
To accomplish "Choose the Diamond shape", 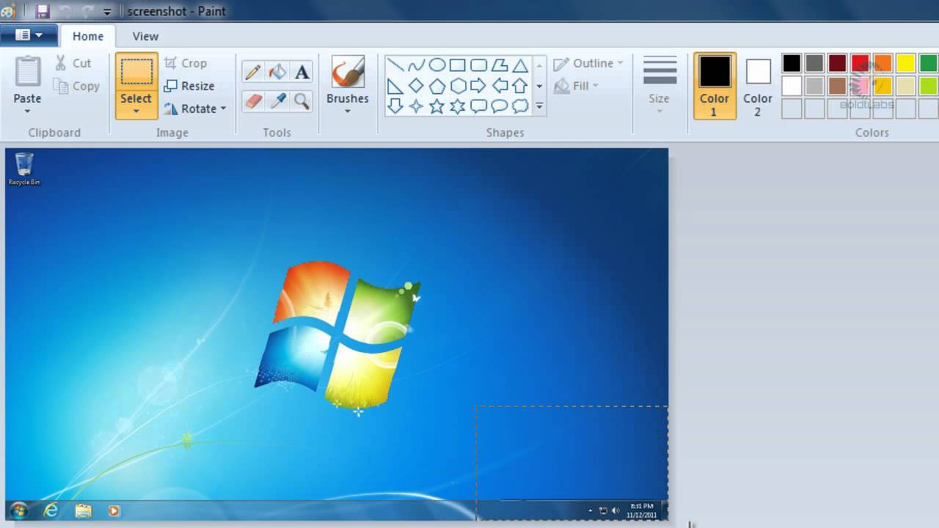I will coord(416,86).
